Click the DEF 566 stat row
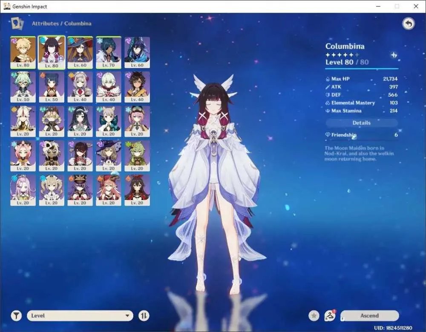Image resolution: width=426 pixels, height=332 pixels. click(x=362, y=95)
